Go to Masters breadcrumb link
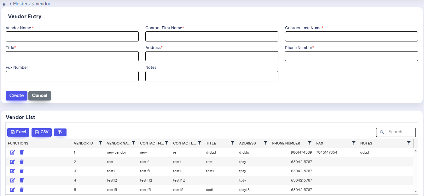The height and width of the screenshot is (196, 424). tap(21, 4)
